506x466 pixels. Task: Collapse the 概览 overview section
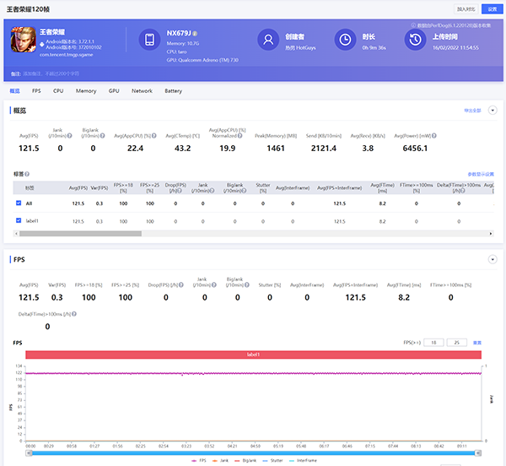pyautogui.click(x=493, y=111)
